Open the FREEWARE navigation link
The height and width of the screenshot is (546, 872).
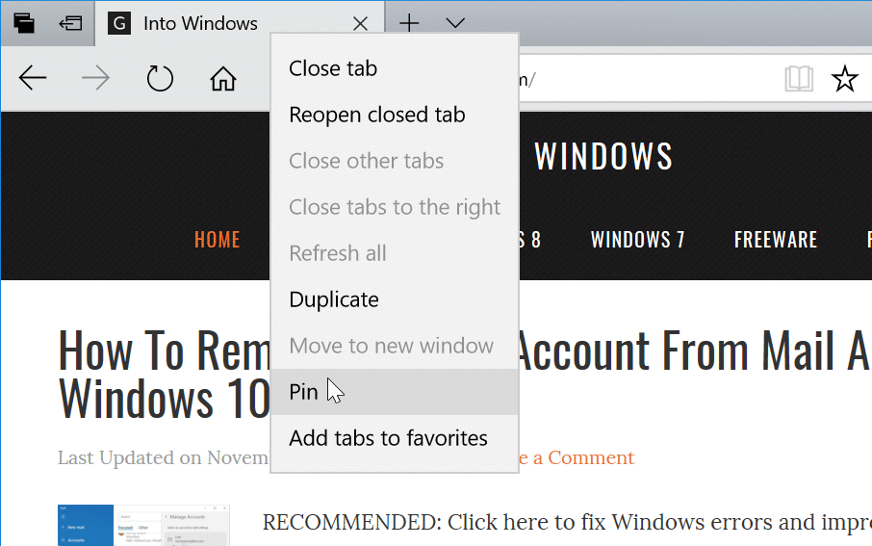point(775,240)
